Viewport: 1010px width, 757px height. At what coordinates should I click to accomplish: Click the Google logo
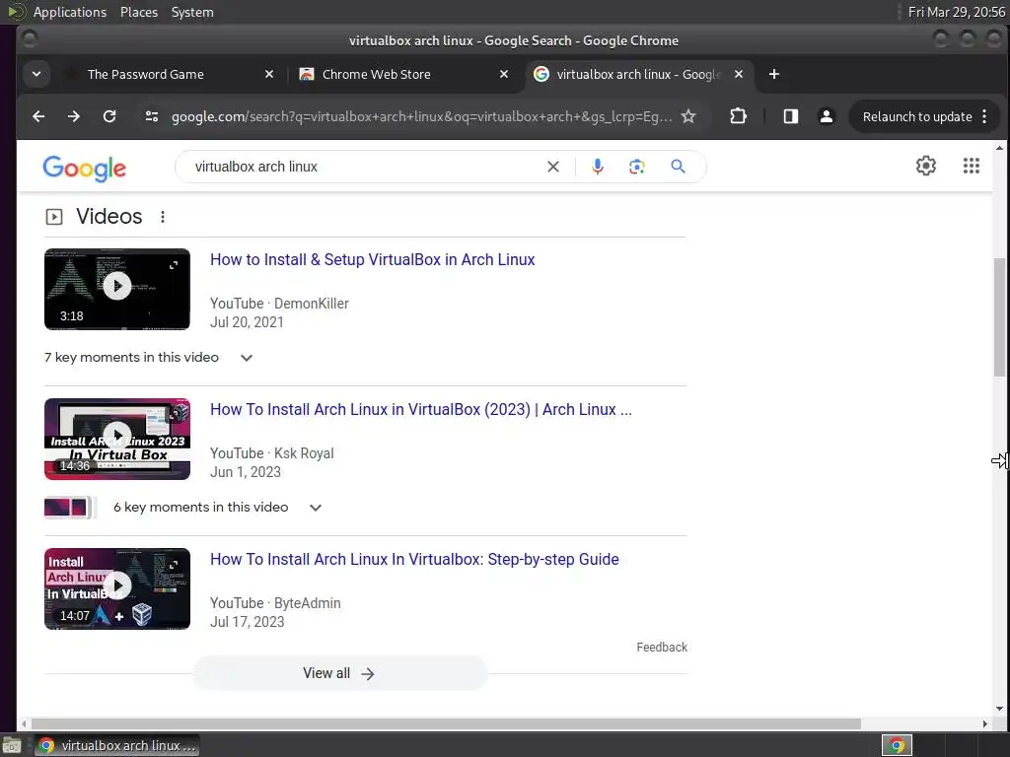click(85, 168)
